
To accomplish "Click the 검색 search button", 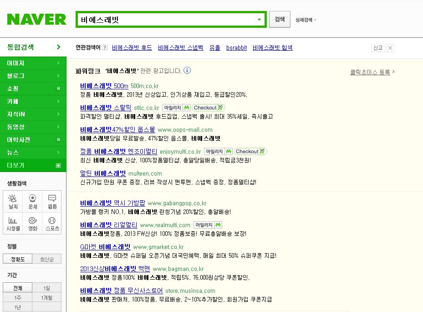I will 280,20.
